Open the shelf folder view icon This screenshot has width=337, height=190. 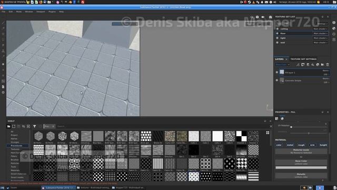[9, 126]
